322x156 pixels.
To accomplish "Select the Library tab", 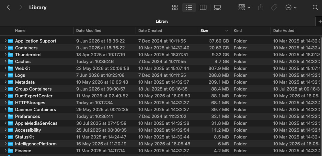I will coord(162,21).
